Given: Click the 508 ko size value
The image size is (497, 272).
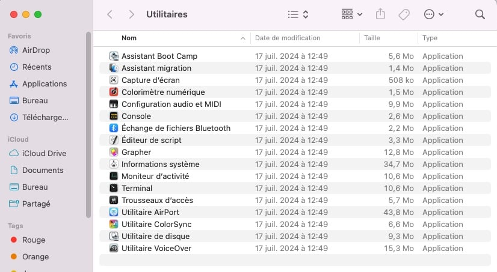Looking at the screenshot, I should pos(401,80).
